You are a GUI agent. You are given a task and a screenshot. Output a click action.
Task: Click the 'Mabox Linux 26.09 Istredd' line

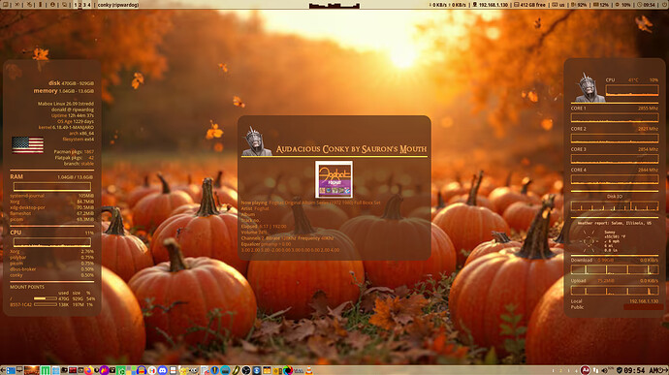click(x=65, y=104)
